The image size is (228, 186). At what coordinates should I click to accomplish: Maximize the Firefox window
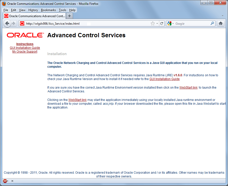coord(211,3)
